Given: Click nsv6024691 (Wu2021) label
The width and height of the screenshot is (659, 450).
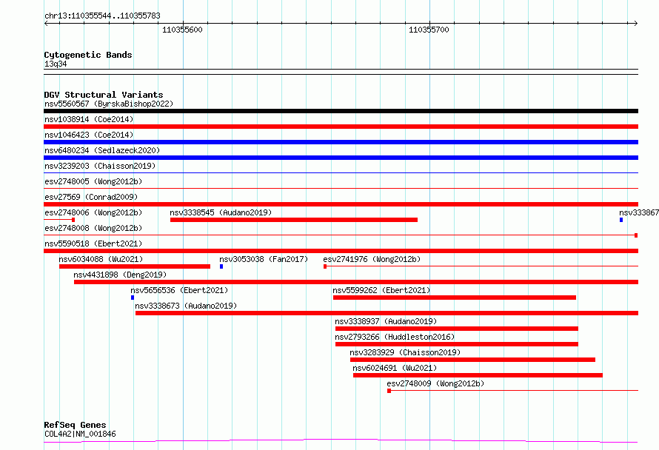Looking at the screenshot, I should click(x=395, y=368).
